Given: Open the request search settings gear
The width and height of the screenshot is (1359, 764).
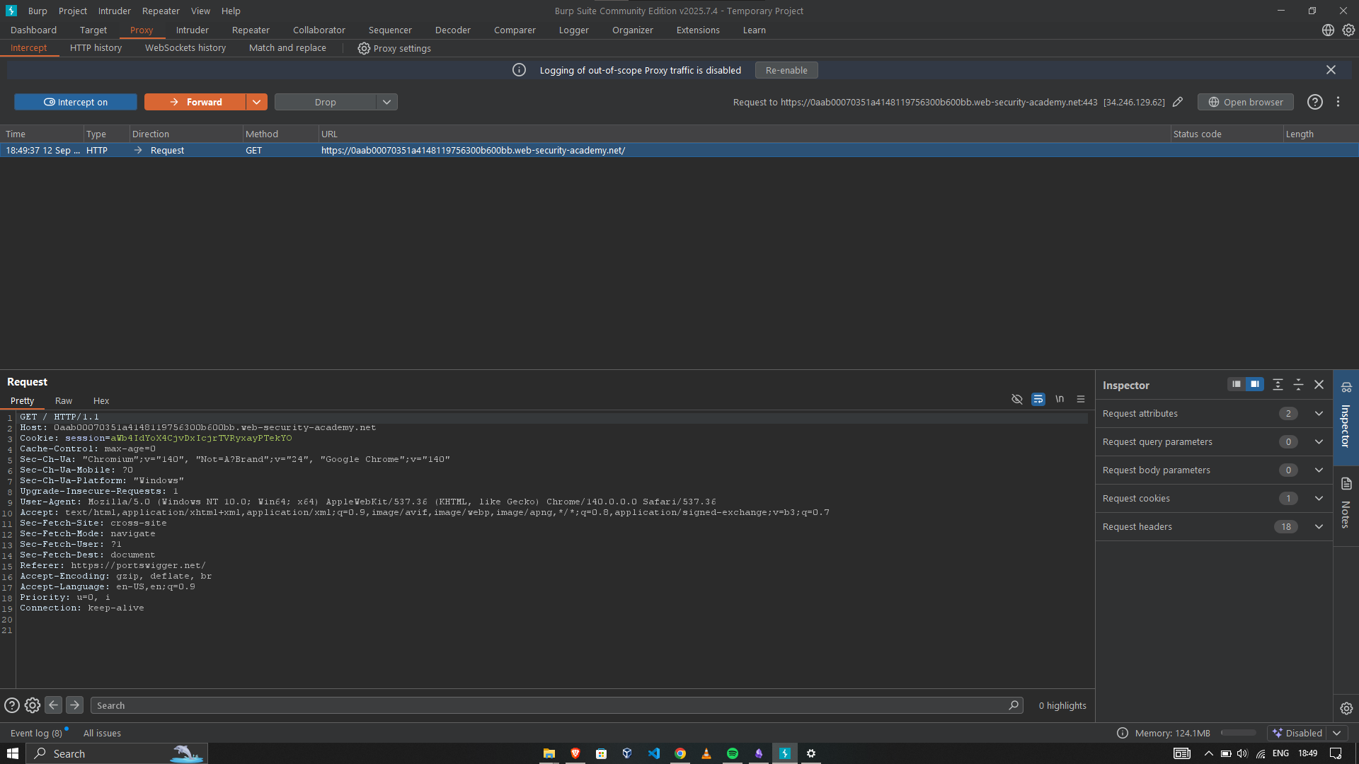Looking at the screenshot, I should 33,705.
